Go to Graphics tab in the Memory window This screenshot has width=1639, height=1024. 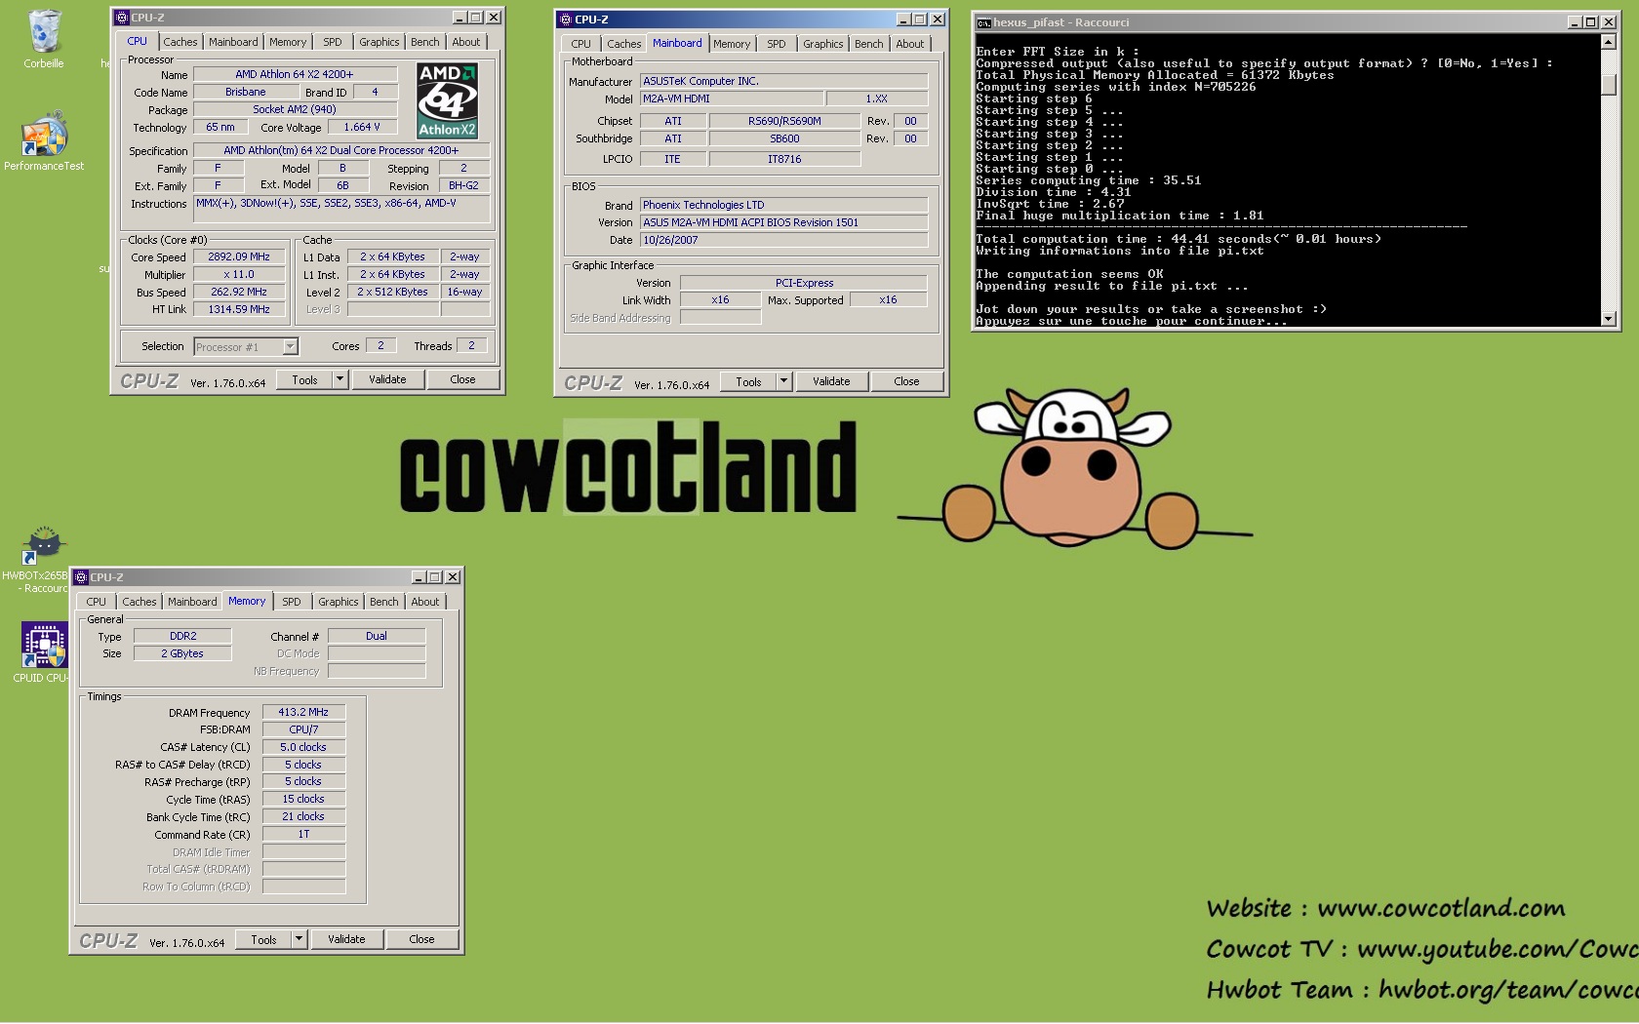(338, 602)
